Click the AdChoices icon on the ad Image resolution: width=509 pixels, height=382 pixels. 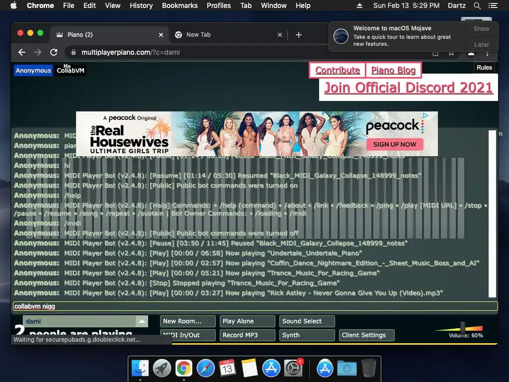425,115
